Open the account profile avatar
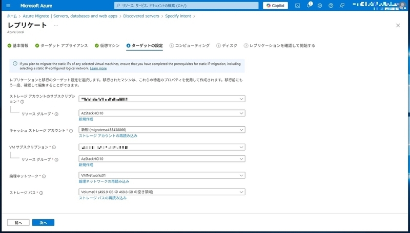This screenshot has height=233, width=410. pyautogui.click(x=402, y=5)
